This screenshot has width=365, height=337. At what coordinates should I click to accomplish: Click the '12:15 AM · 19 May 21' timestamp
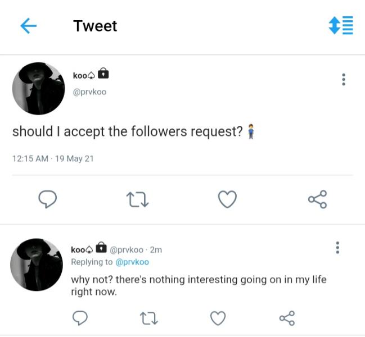coord(53,159)
